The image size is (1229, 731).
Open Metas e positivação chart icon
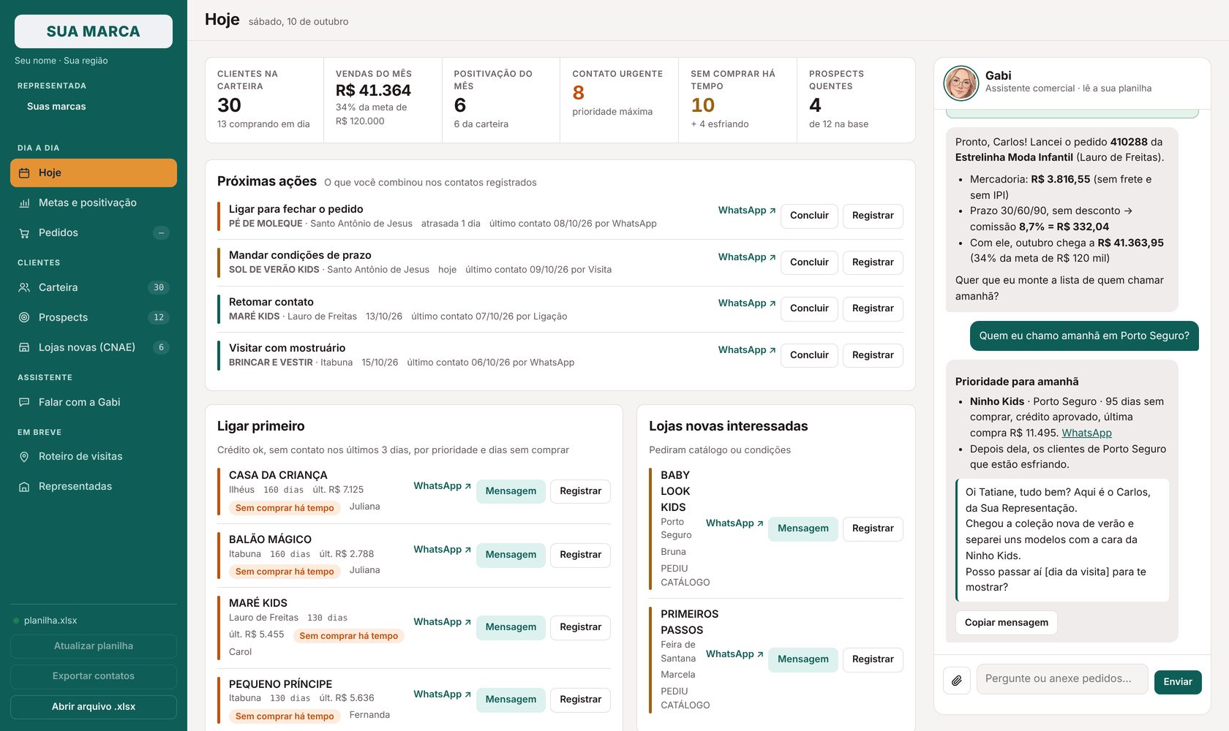[24, 203]
